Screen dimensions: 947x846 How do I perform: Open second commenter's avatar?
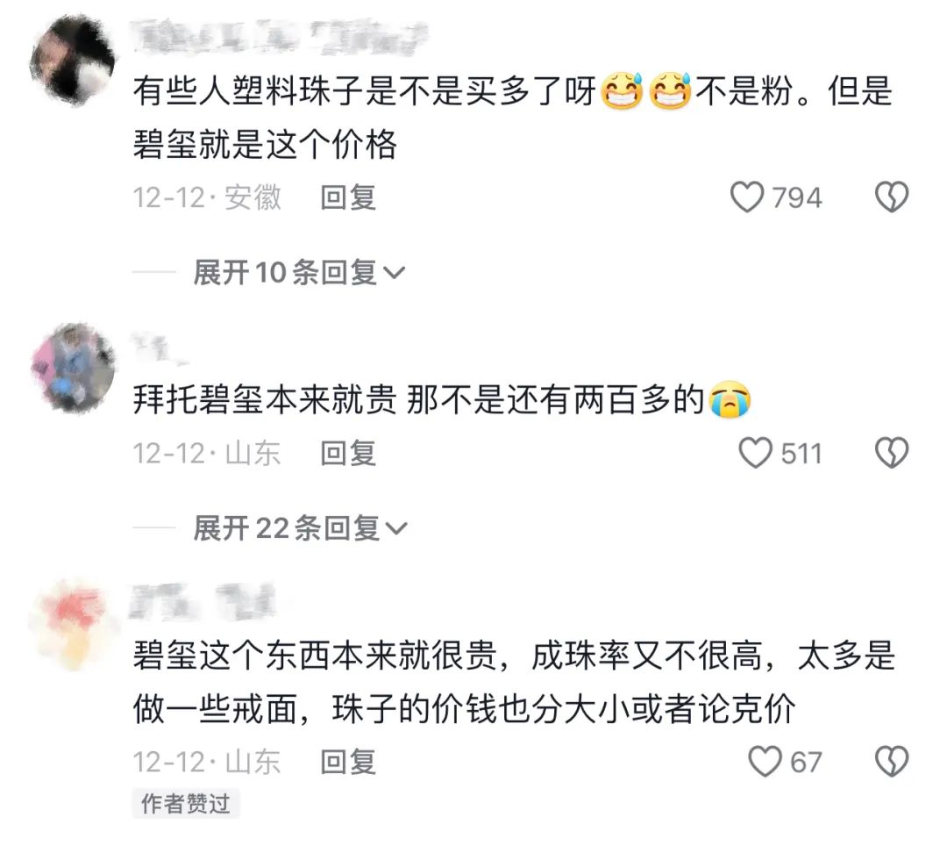73,368
